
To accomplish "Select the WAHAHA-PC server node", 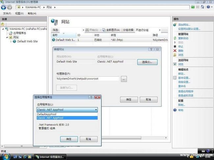I will [28, 29].
